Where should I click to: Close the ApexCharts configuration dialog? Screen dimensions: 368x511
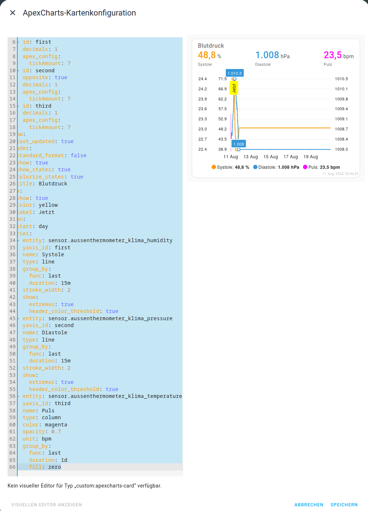coord(13,13)
